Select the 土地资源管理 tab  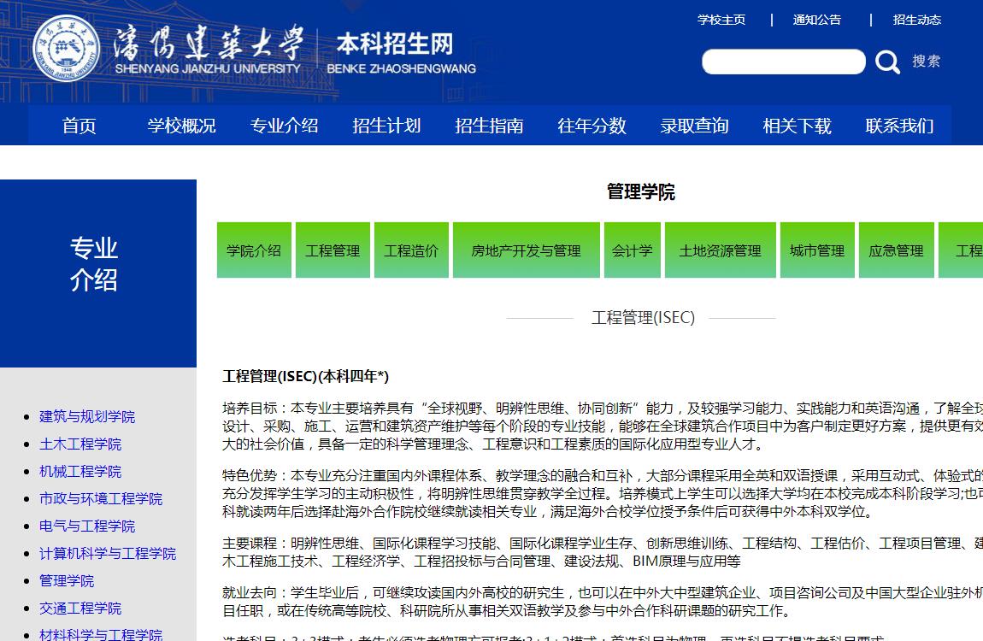click(720, 250)
